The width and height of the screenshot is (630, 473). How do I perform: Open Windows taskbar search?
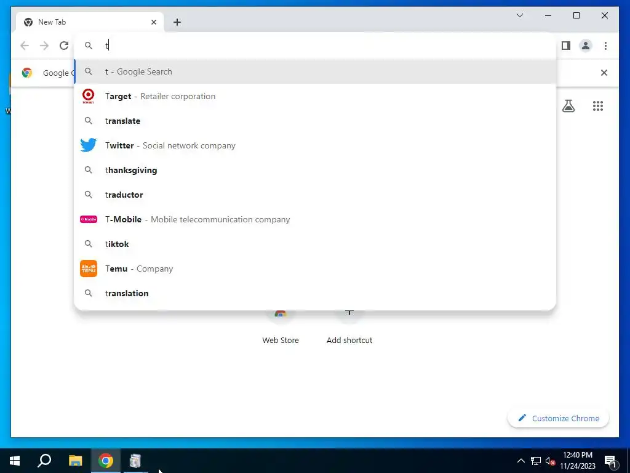pos(44,461)
